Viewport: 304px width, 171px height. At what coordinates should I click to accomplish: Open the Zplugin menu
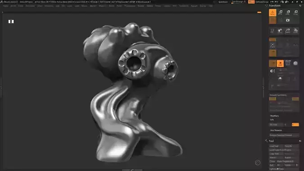(194, 6)
